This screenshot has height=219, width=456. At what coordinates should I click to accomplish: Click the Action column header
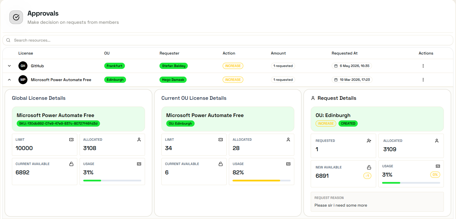tap(229, 53)
